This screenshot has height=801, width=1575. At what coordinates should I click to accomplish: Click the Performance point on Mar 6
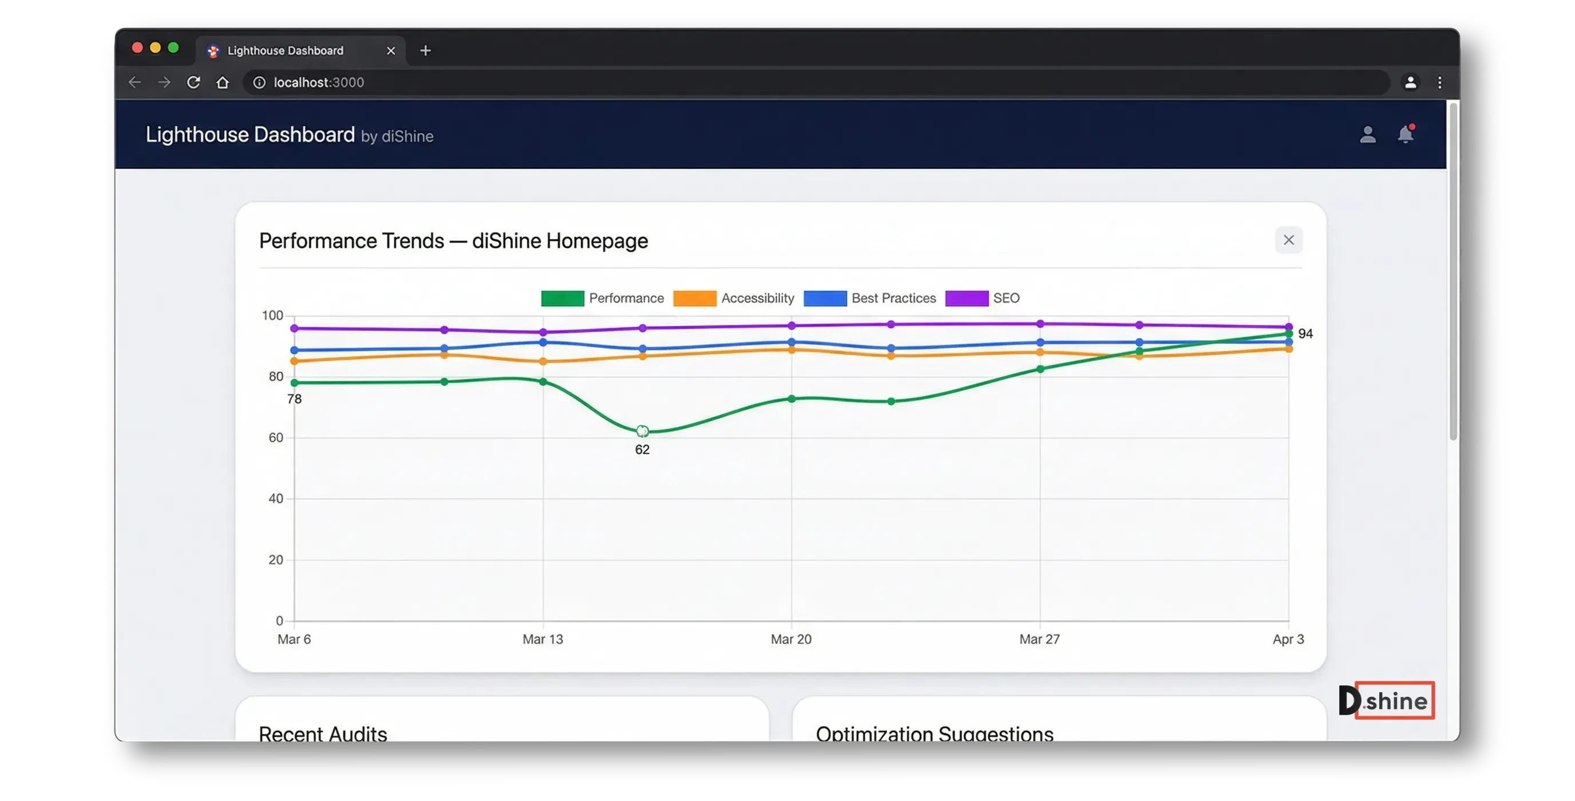click(x=294, y=383)
